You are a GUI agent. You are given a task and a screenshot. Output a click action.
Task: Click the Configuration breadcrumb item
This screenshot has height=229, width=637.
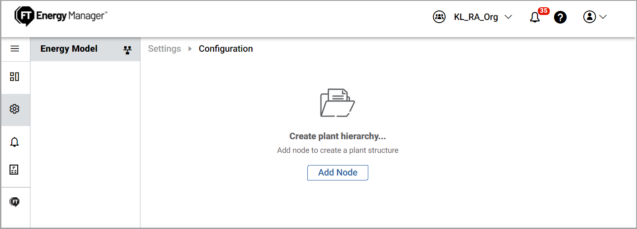(x=226, y=49)
